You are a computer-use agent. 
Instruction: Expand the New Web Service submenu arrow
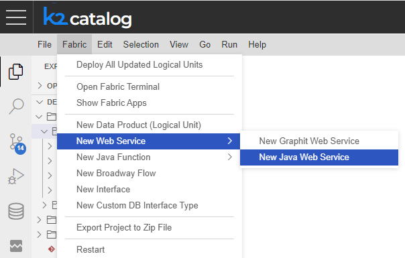[229, 141]
